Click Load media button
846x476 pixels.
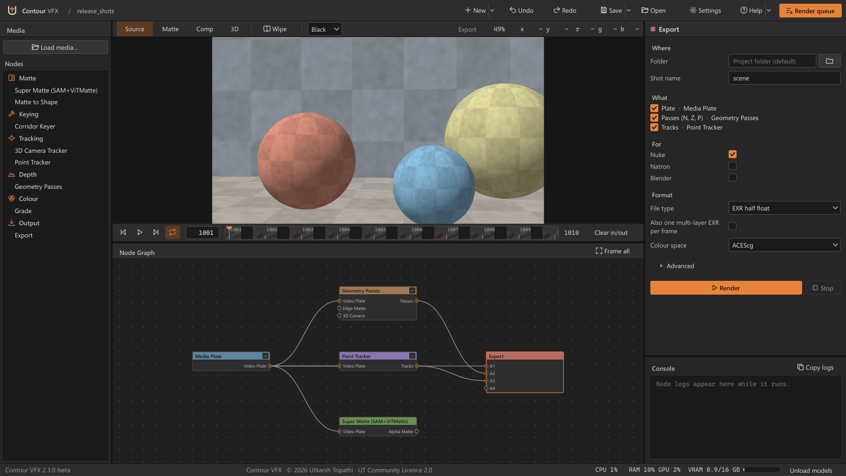tap(56, 47)
